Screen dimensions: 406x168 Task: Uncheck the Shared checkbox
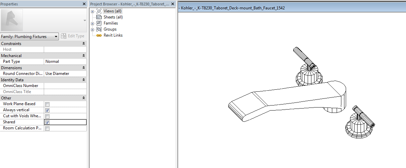(47, 122)
